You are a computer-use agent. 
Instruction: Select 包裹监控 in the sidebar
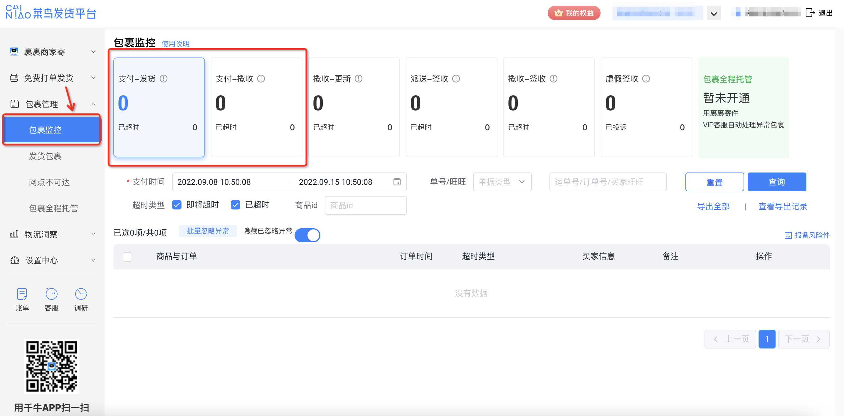click(x=51, y=130)
